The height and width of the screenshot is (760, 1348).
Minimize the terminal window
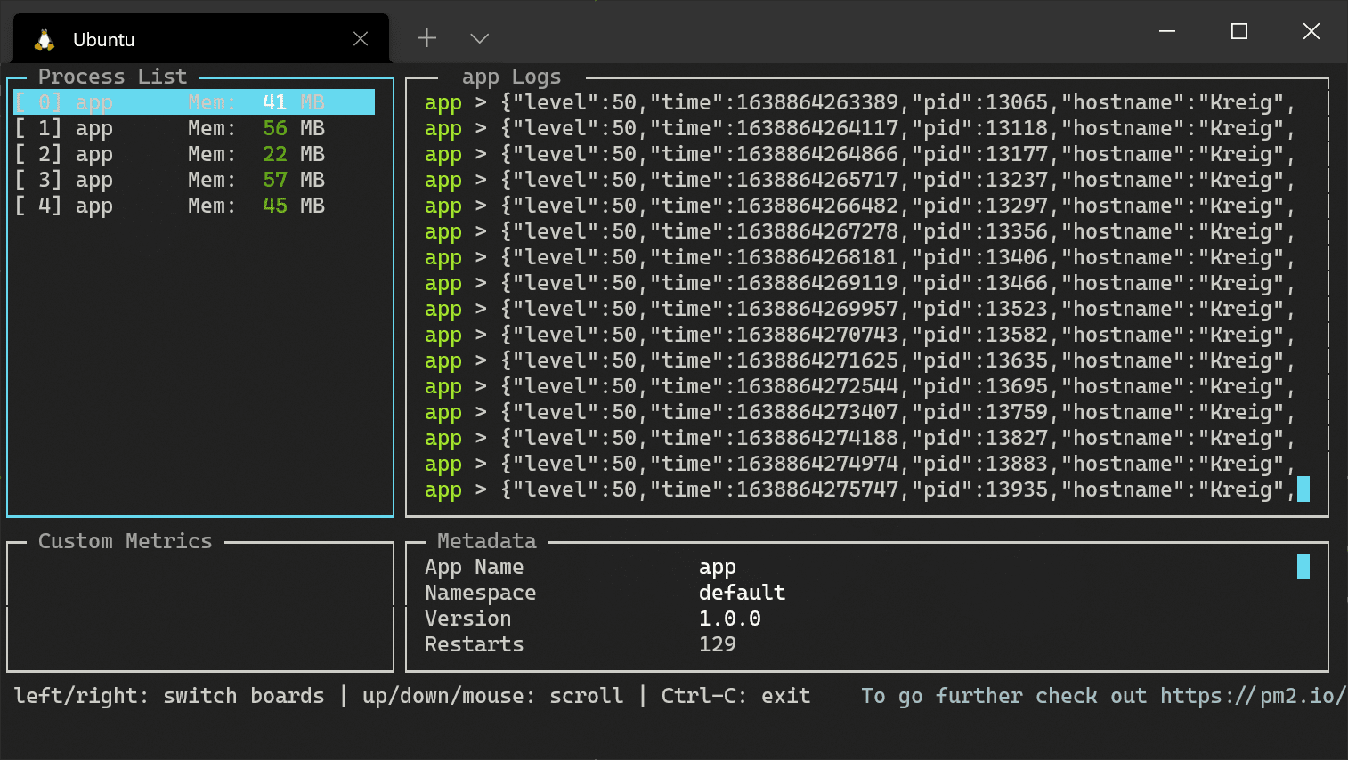tap(1167, 32)
